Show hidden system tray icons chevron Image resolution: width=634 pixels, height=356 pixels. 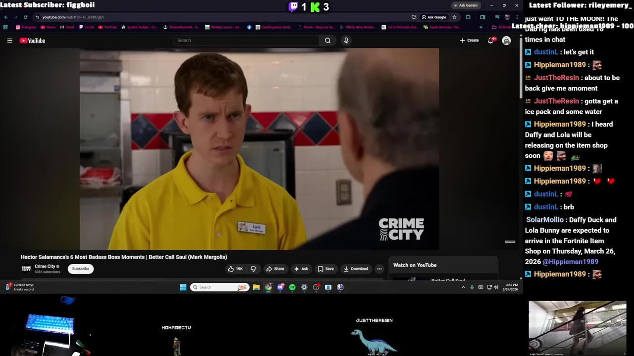(x=463, y=287)
